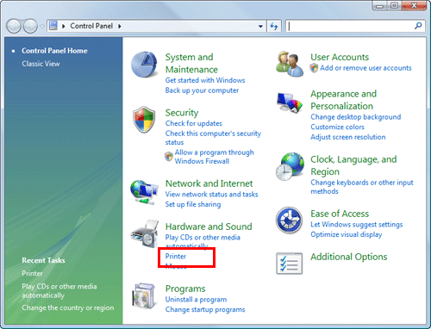Click the Hardware and Sound printer icon
The image size is (431, 329).
(x=145, y=233)
